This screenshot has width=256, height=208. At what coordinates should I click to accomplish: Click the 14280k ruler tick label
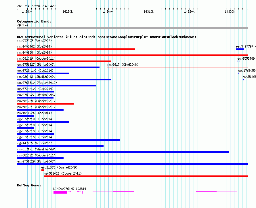click(27, 12)
